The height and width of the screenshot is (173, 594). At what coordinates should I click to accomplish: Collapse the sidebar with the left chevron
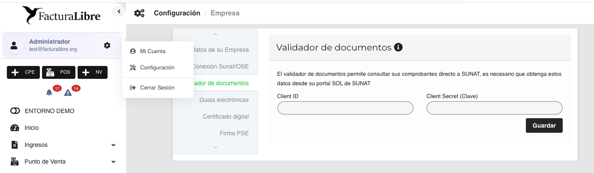pyautogui.click(x=119, y=12)
